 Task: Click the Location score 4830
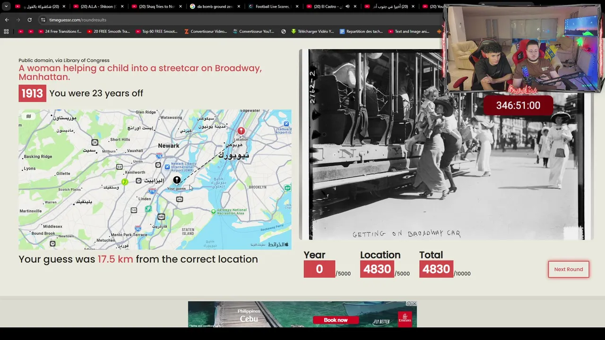(377, 269)
